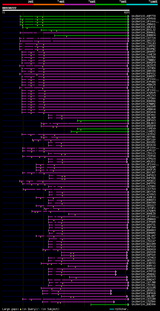
Task: Open hit UniRef100_C0HEI8
Action: (x=143, y=55)
